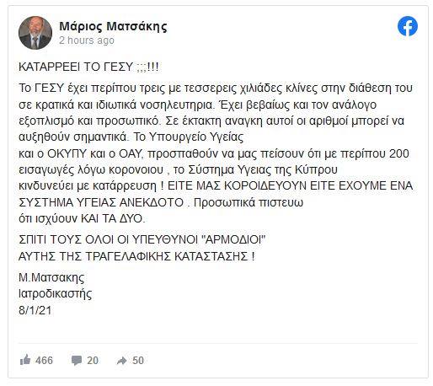
Task: Click the '8/1/21' date text
Action: [x=35, y=310]
